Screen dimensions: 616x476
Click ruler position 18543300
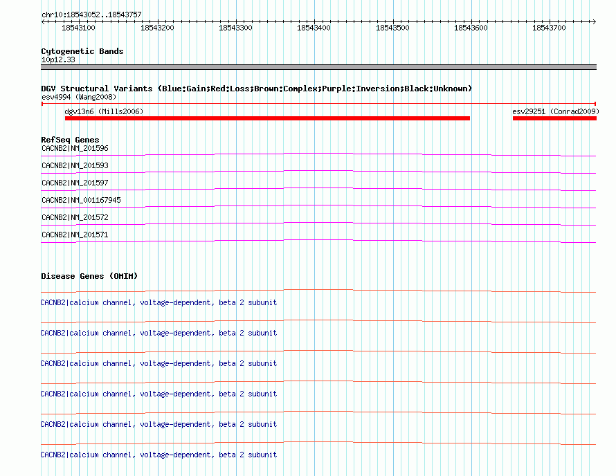tap(235, 28)
